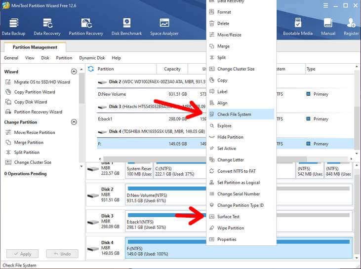The width and height of the screenshot is (361, 269).
Task: Open the Data Backup tool
Action: coord(14,27)
